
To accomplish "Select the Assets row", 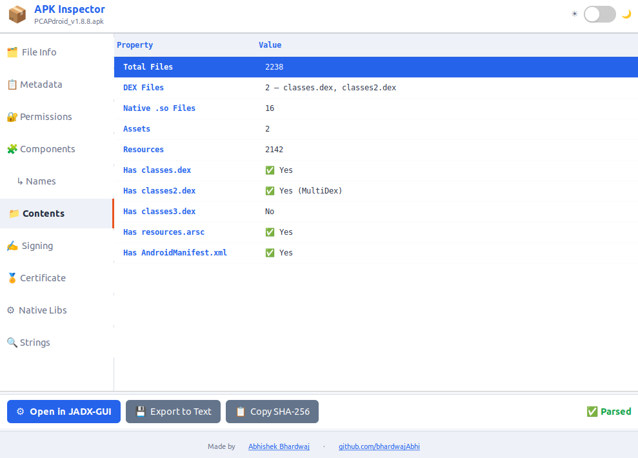I will (x=376, y=129).
